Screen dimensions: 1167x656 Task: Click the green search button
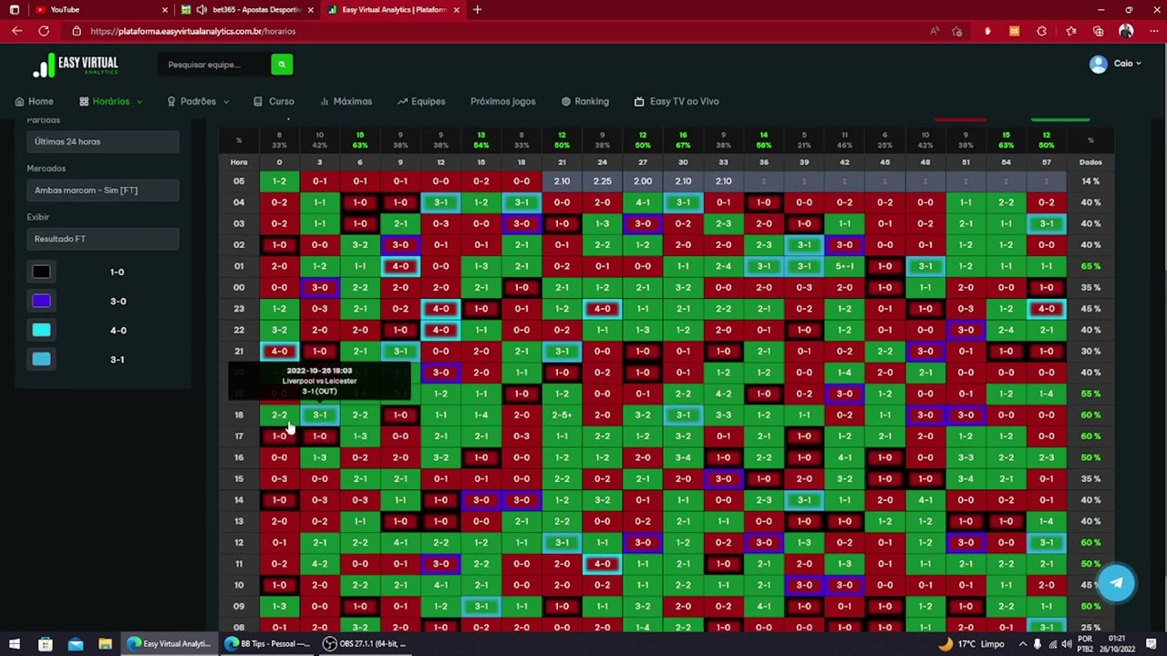(x=282, y=64)
